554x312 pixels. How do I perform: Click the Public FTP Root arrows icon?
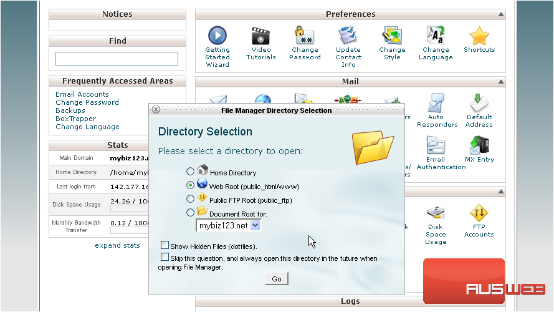pyautogui.click(x=202, y=197)
